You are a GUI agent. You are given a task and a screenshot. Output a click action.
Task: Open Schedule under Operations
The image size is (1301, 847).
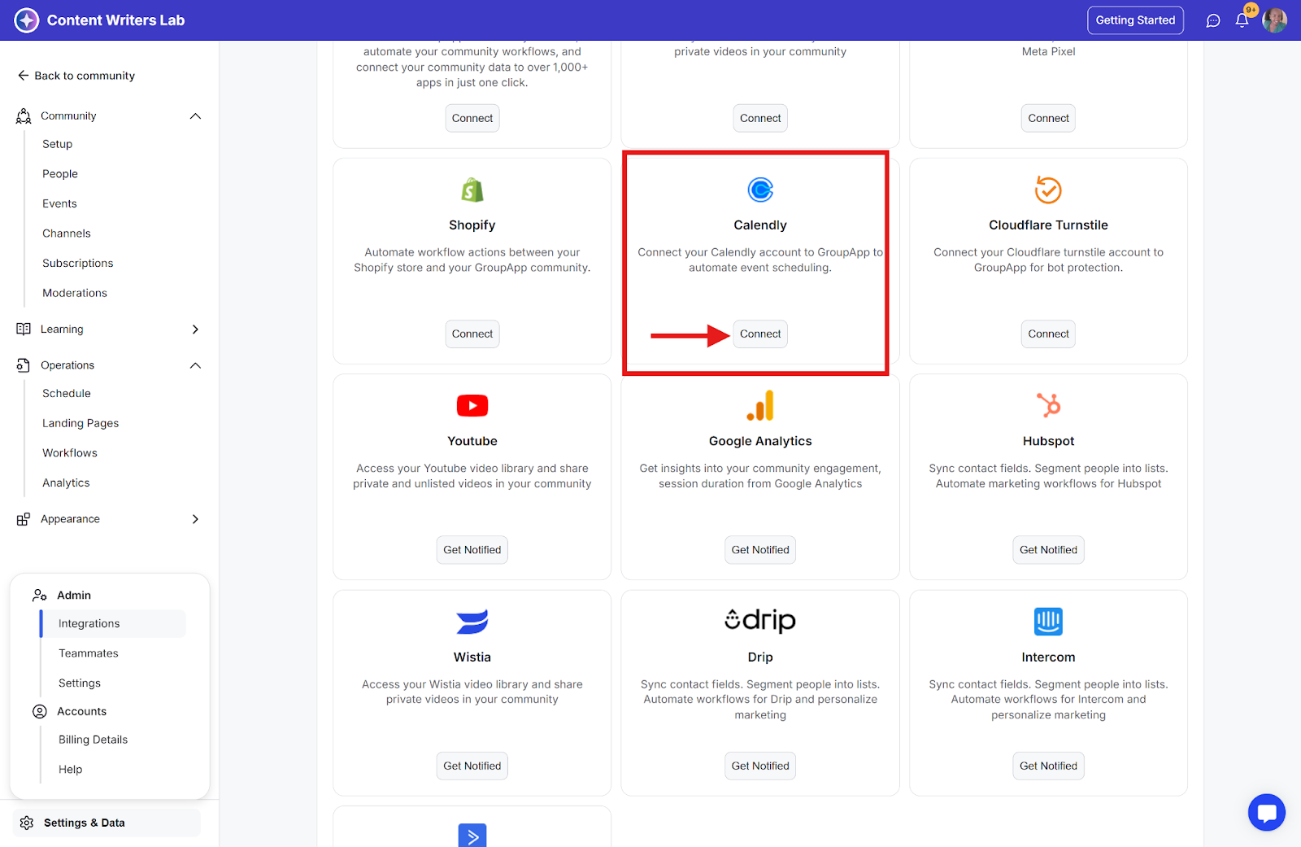click(67, 394)
